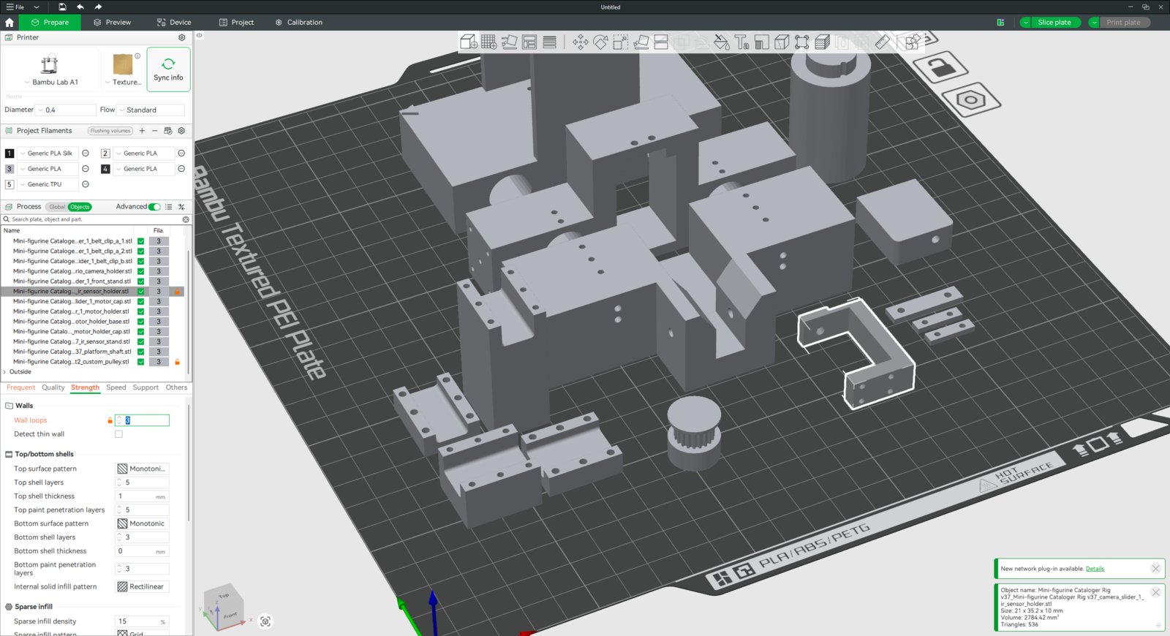Select the Scale tool
Image resolution: width=1170 pixels, height=636 pixels.
coord(621,42)
